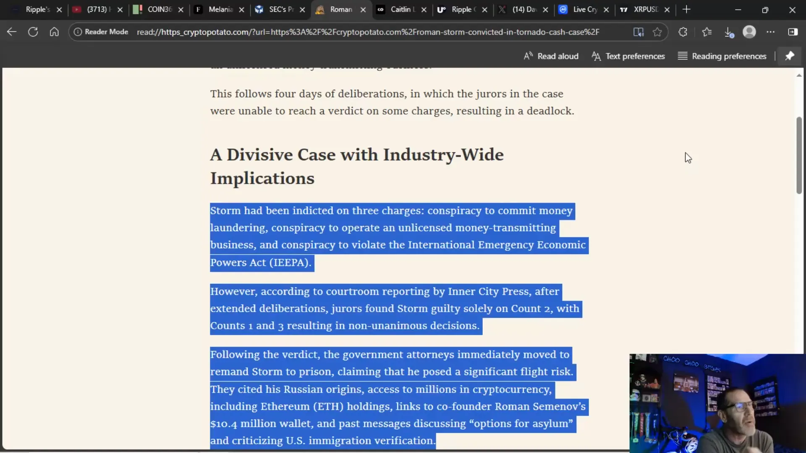
Task: Click the Roman tab favicon
Action: 320,10
